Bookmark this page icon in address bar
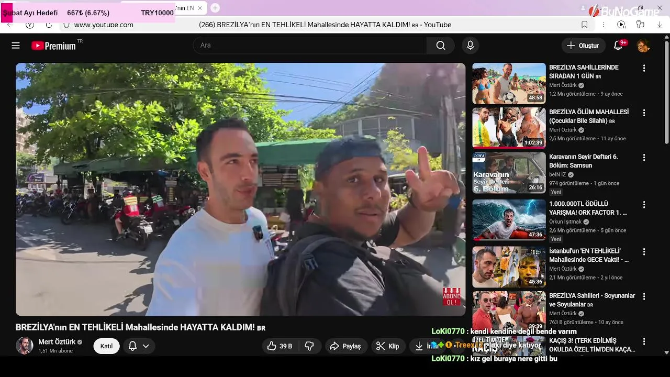This screenshot has height=377, width=670. tap(585, 25)
